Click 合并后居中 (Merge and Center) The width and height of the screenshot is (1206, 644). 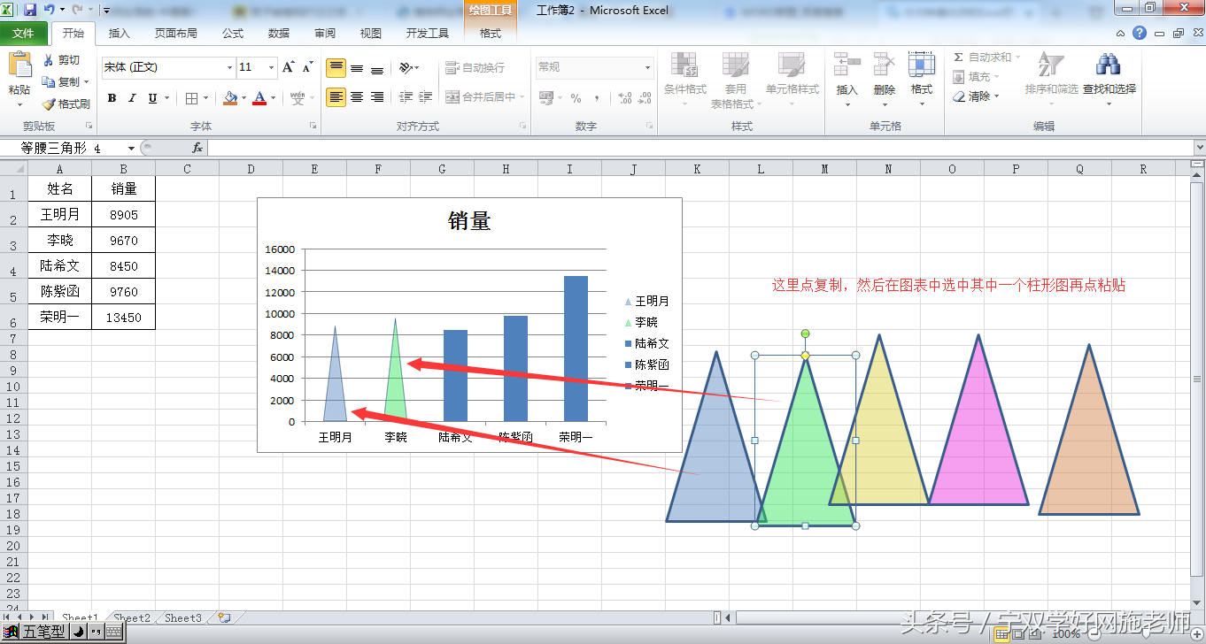click(x=484, y=97)
